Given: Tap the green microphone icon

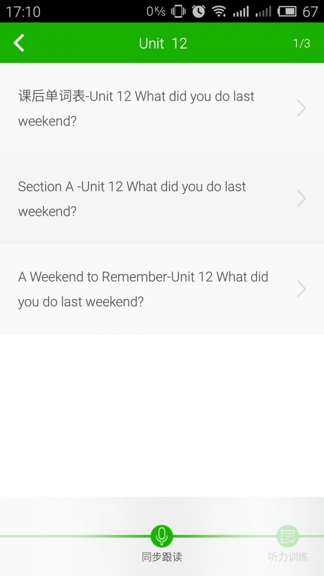Looking at the screenshot, I should pos(161,536).
